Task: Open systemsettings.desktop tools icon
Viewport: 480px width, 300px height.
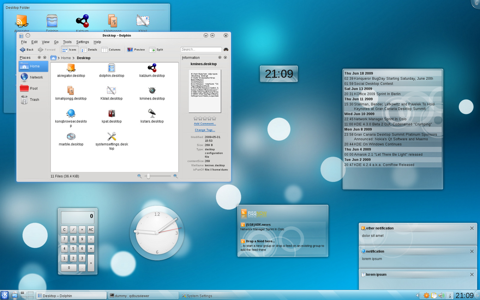Action: pyautogui.click(x=112, y=136)
